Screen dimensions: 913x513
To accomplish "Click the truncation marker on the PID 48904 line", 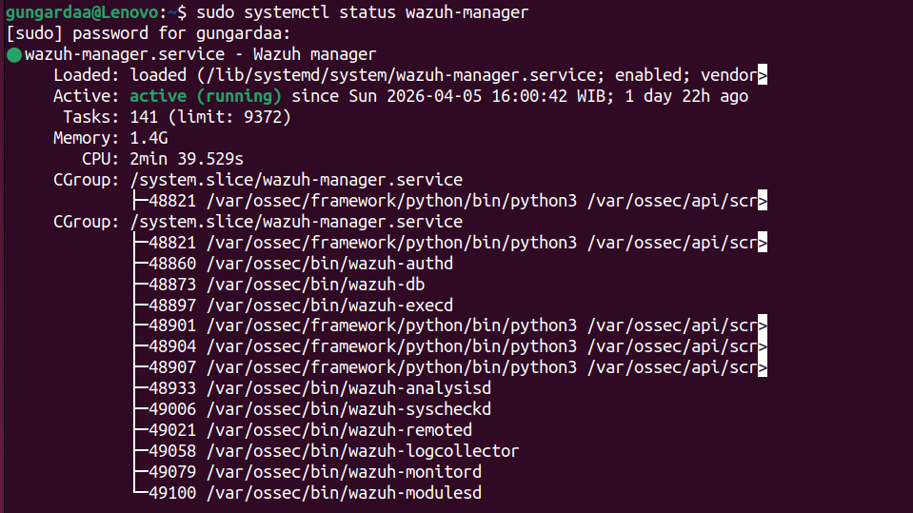I will (x=762, y=347).
